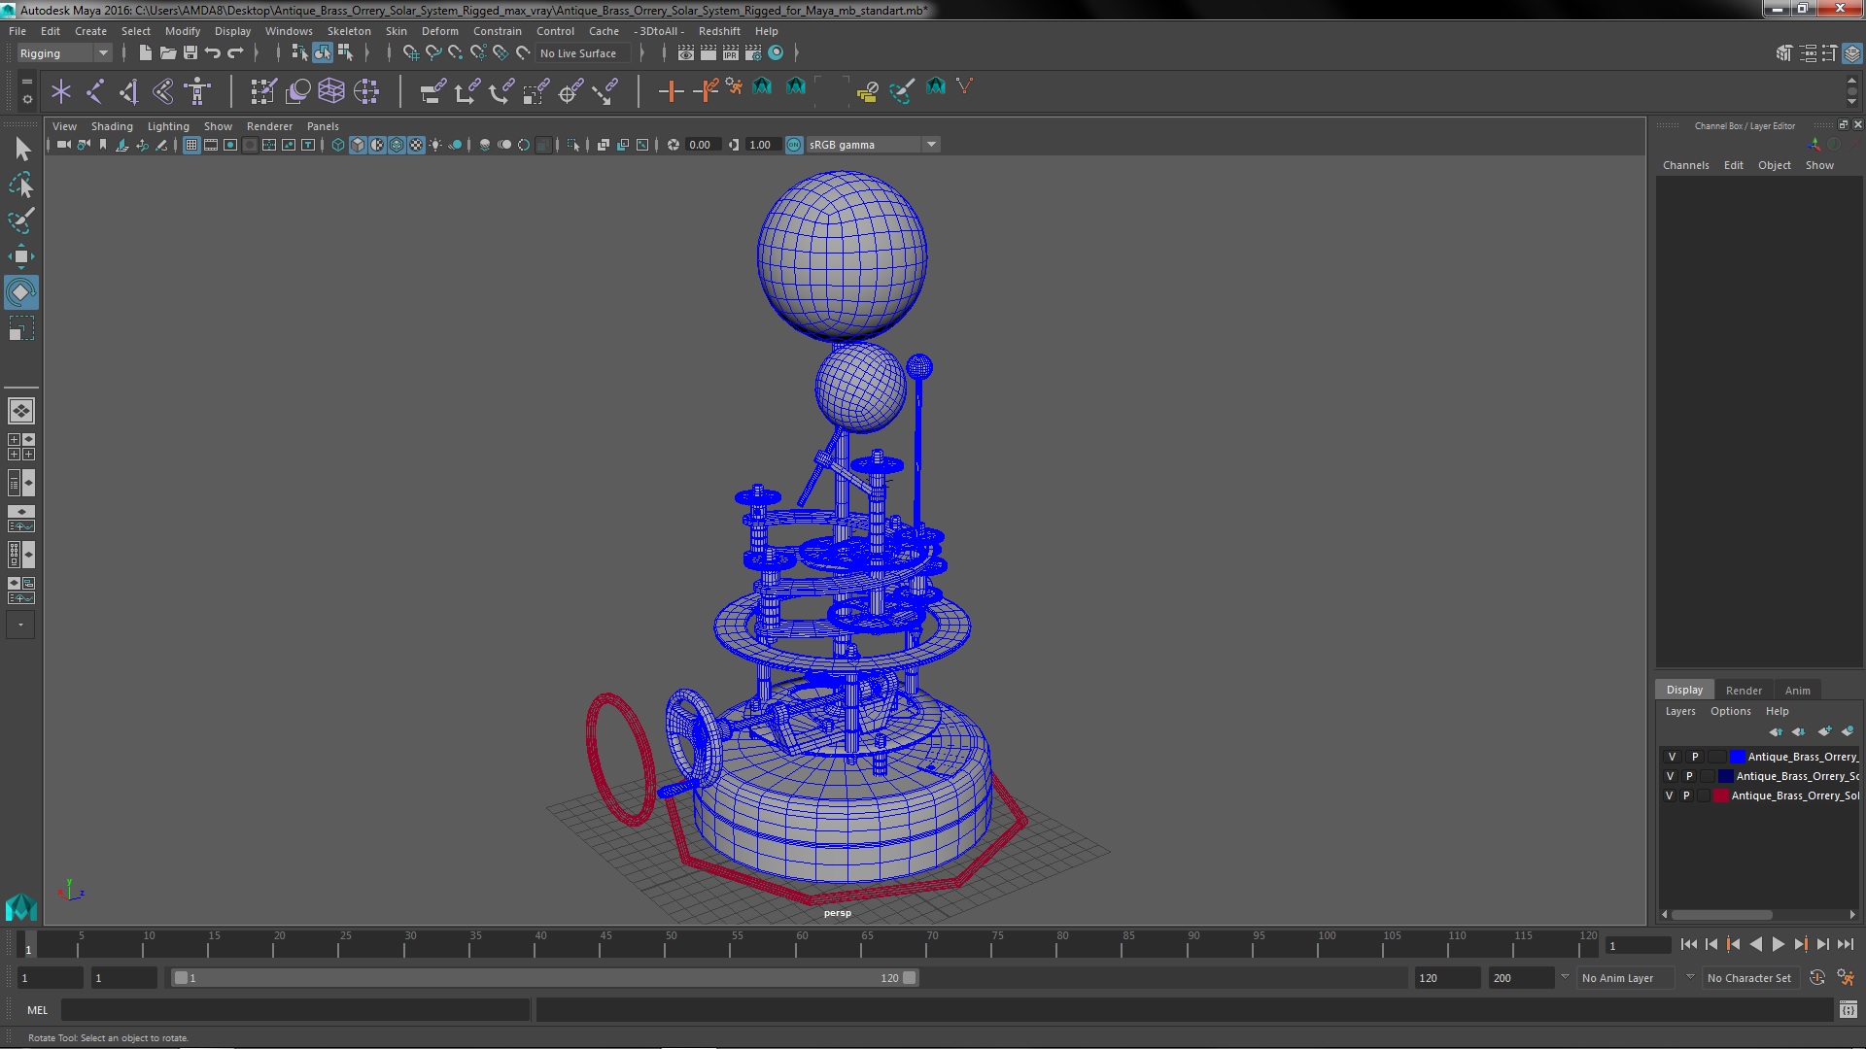
Task: Click the red color swatch of Antique_Brass_Orrery_Sol layer
Action: [1721, 795]
